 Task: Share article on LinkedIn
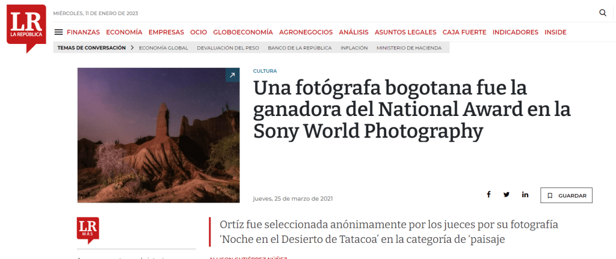click(525, 195)
